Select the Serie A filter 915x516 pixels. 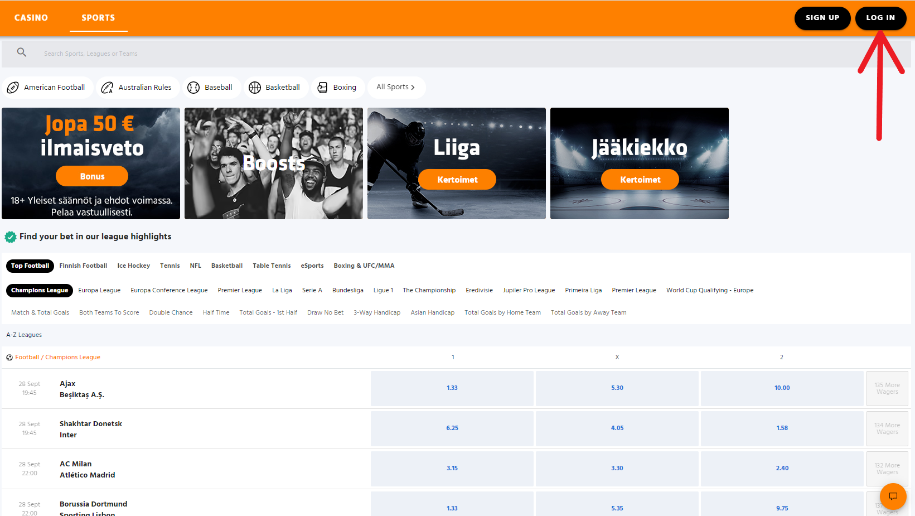[x=312, y=291]
